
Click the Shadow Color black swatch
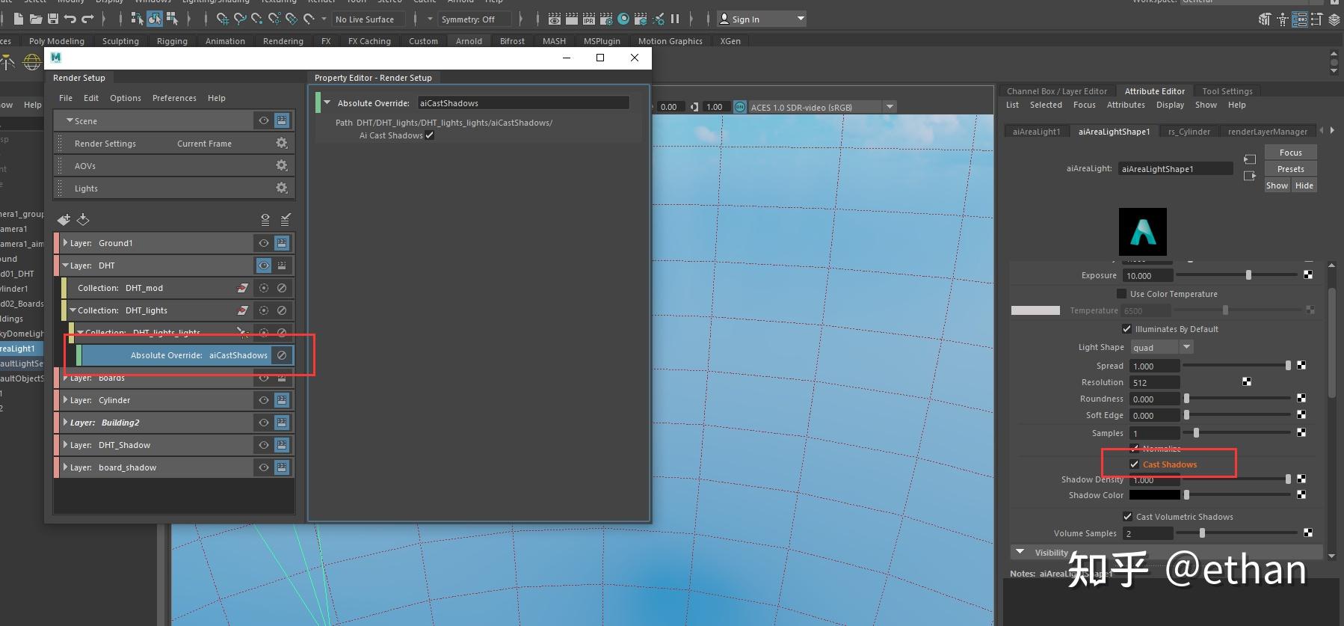point(1155,495)
